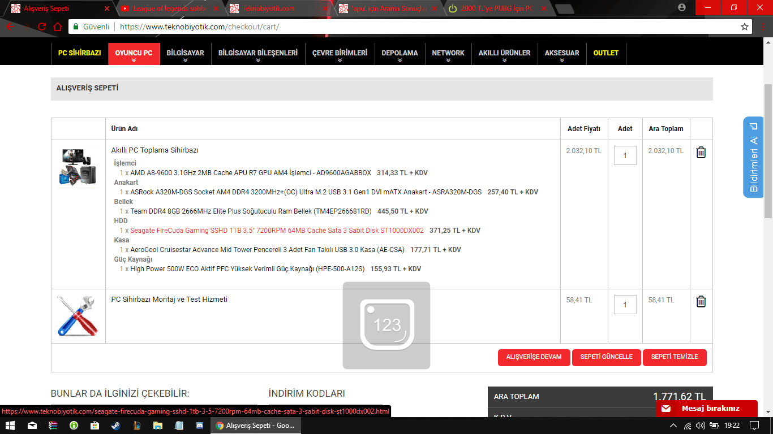Screen dimensions: 773x434
Task: Expand the BİLGİSAYAR BİLEŞENLERİ menu
Action: 258,54
